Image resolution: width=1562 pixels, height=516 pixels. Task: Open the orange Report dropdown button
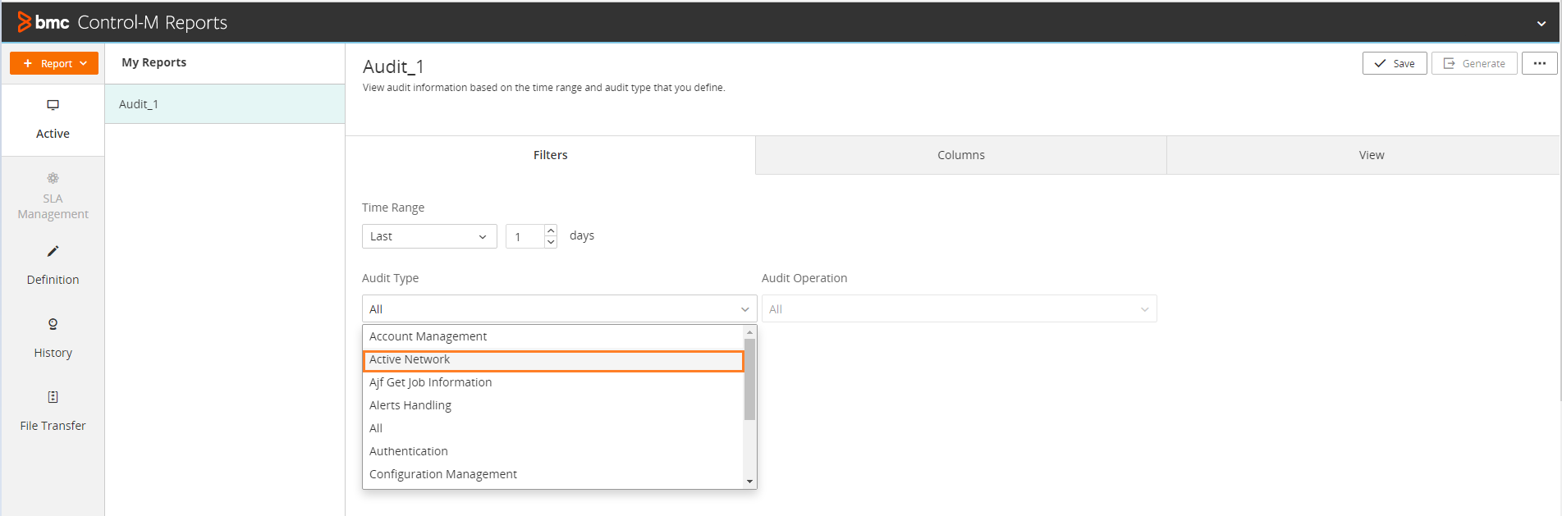pos(54,63)
